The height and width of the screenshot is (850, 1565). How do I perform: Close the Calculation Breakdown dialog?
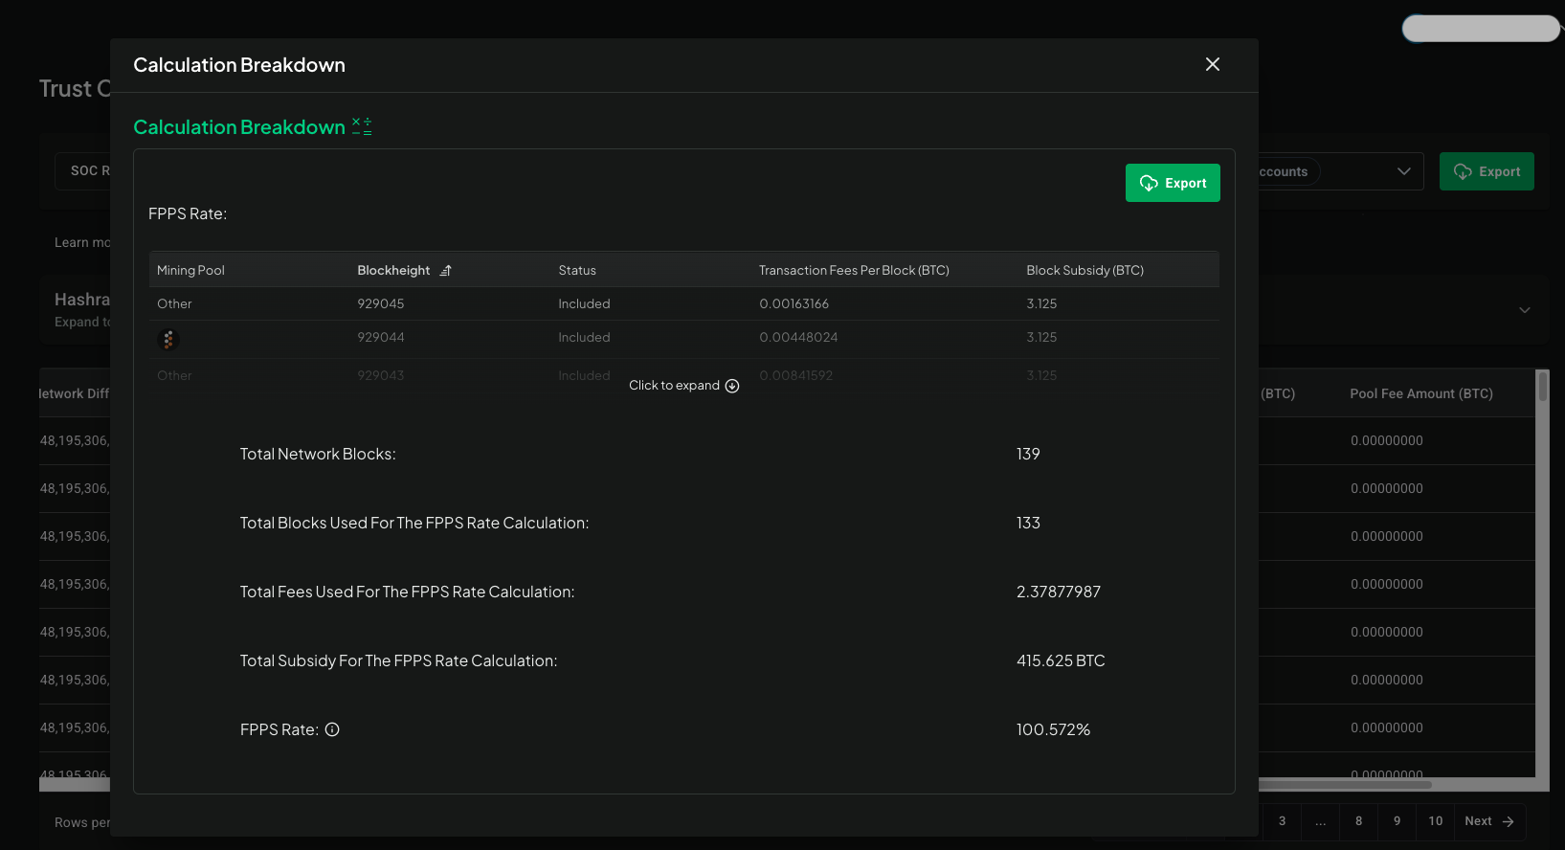pyautogui.click(x=1212, y=64)
